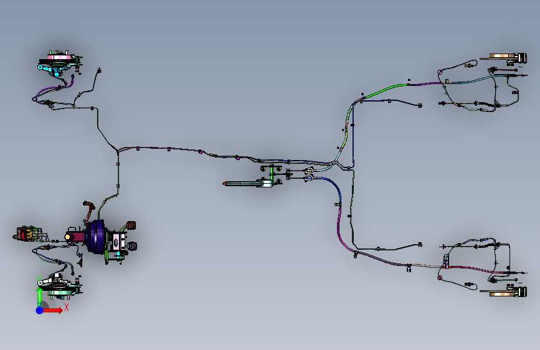Select the bright green brake line segment
Screen dimensions: 540x350
point(385,90)
